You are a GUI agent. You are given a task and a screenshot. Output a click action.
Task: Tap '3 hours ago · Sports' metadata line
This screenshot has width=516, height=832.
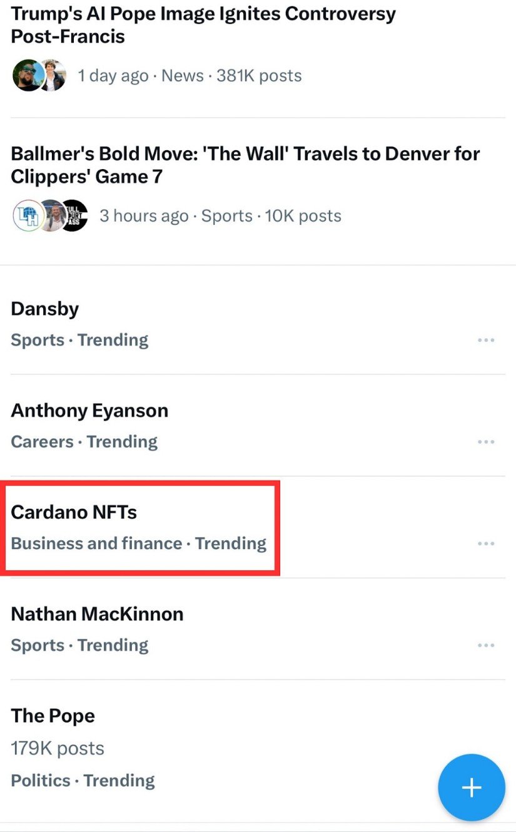(176, 216)
